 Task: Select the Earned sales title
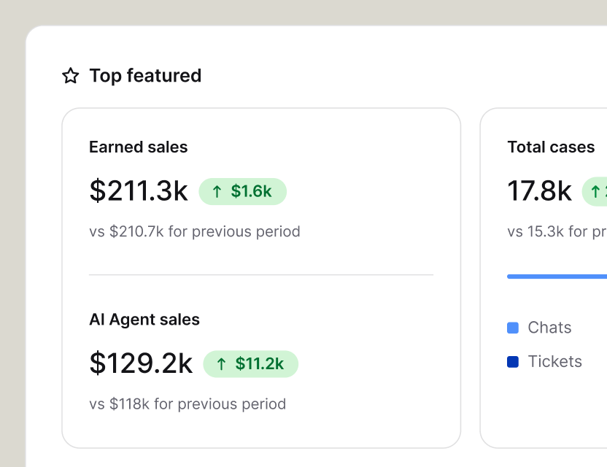point(138,147)
